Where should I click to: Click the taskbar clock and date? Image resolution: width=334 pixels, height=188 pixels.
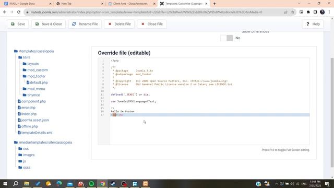(315, 184)
